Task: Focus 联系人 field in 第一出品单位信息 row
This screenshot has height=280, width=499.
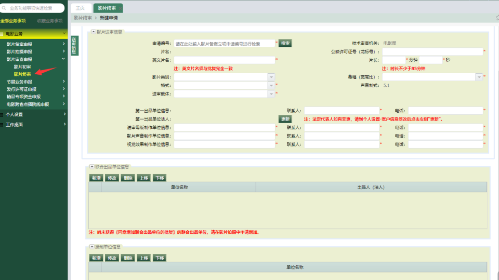Action: [342, 111]
